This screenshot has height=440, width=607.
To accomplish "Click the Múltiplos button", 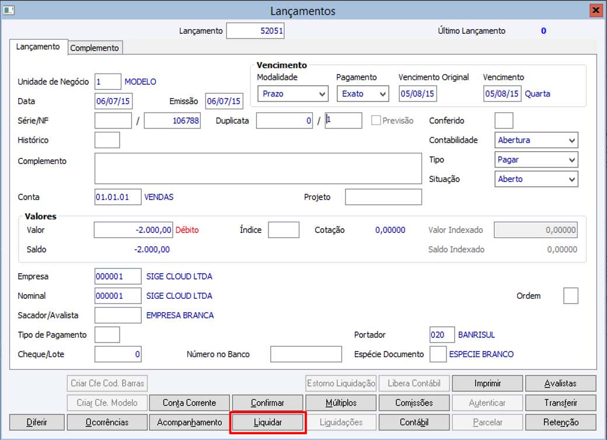I will pos(341,403).
